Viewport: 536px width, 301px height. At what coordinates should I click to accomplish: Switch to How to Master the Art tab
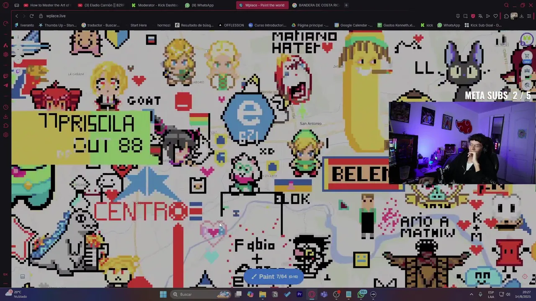(x=47, y=5)
